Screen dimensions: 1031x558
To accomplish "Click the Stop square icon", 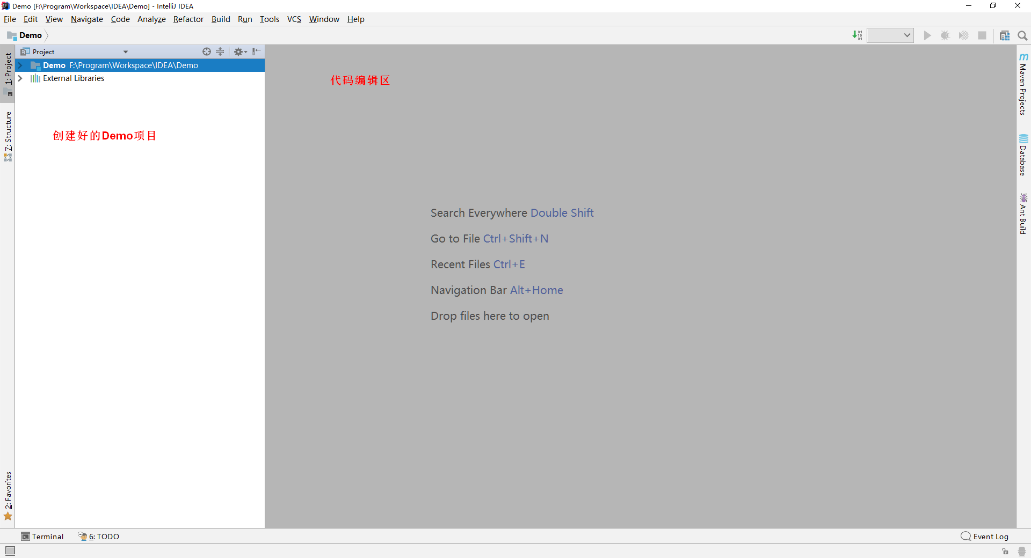I will pyautogui.click(x=982, y=35).
